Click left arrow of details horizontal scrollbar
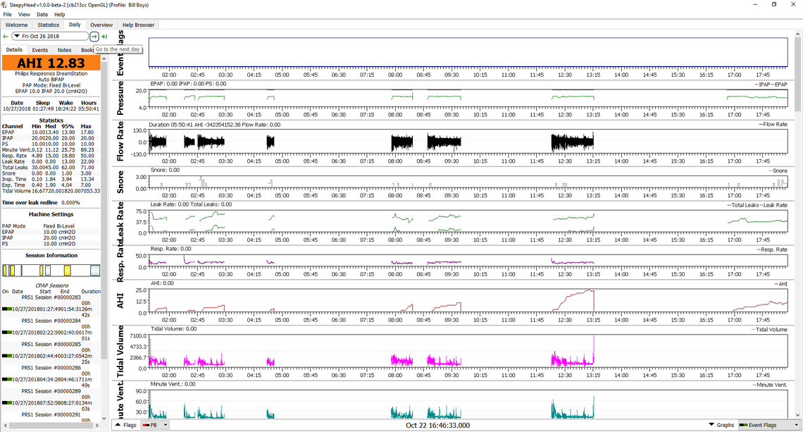The width and height of the screenshot is (803, 432). 6,426
